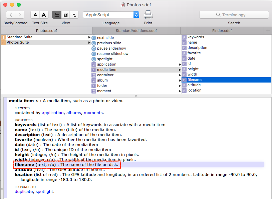Go forward with the Forward arrow button
The height and width of the screenshot is (199, 272).
[x=20, y=15]
